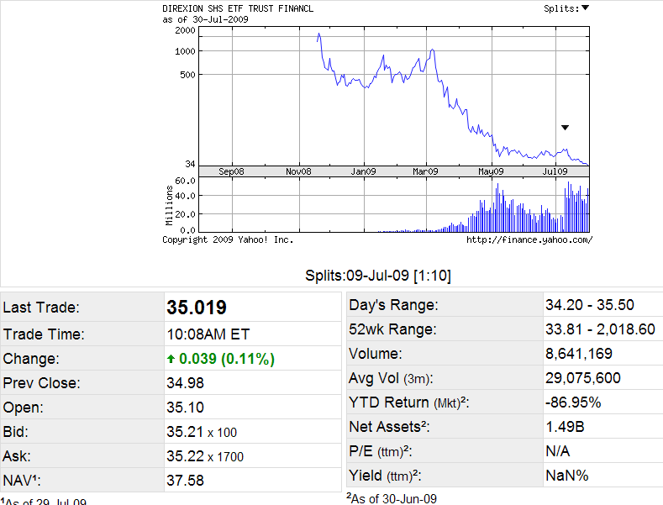
Task: Click the NAV value 37.58
Action: [x=186, y=481]
